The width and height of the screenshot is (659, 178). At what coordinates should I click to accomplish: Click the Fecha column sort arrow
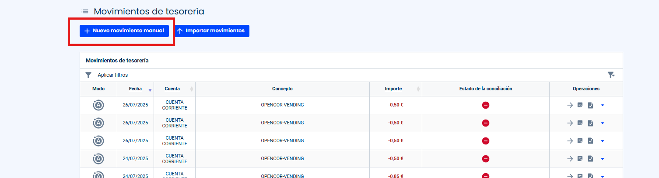point(150,90)
